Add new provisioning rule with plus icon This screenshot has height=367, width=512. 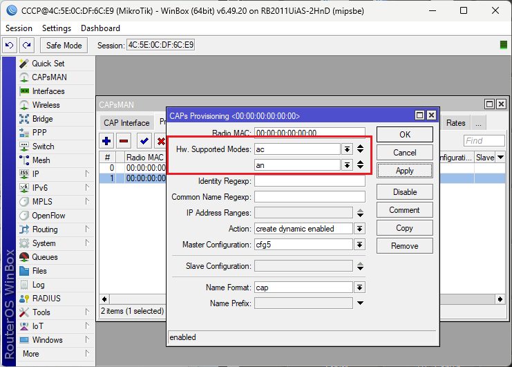click(106, 141)
